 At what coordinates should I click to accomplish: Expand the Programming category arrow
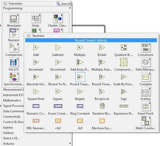click(x=70, y=8)
